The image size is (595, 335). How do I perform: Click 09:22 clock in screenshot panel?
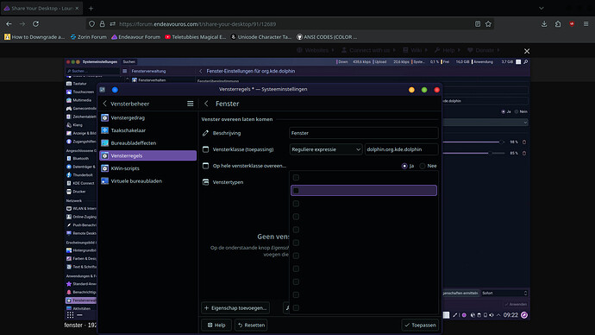click(x=510, y=315)
